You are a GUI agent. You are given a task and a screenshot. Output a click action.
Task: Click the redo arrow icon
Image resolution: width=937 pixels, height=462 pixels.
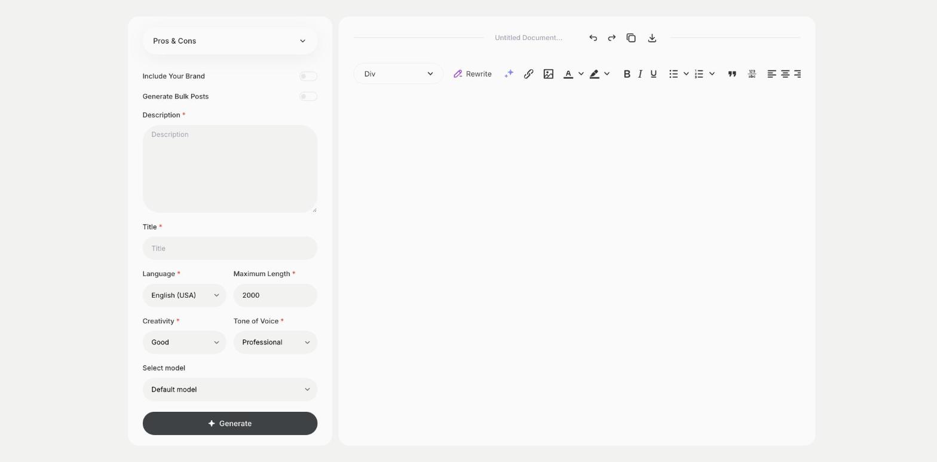pyautogui.click(x=611, y=38)
